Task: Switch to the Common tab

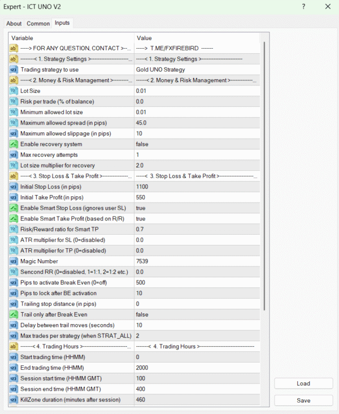Action: tap(38, 24)
